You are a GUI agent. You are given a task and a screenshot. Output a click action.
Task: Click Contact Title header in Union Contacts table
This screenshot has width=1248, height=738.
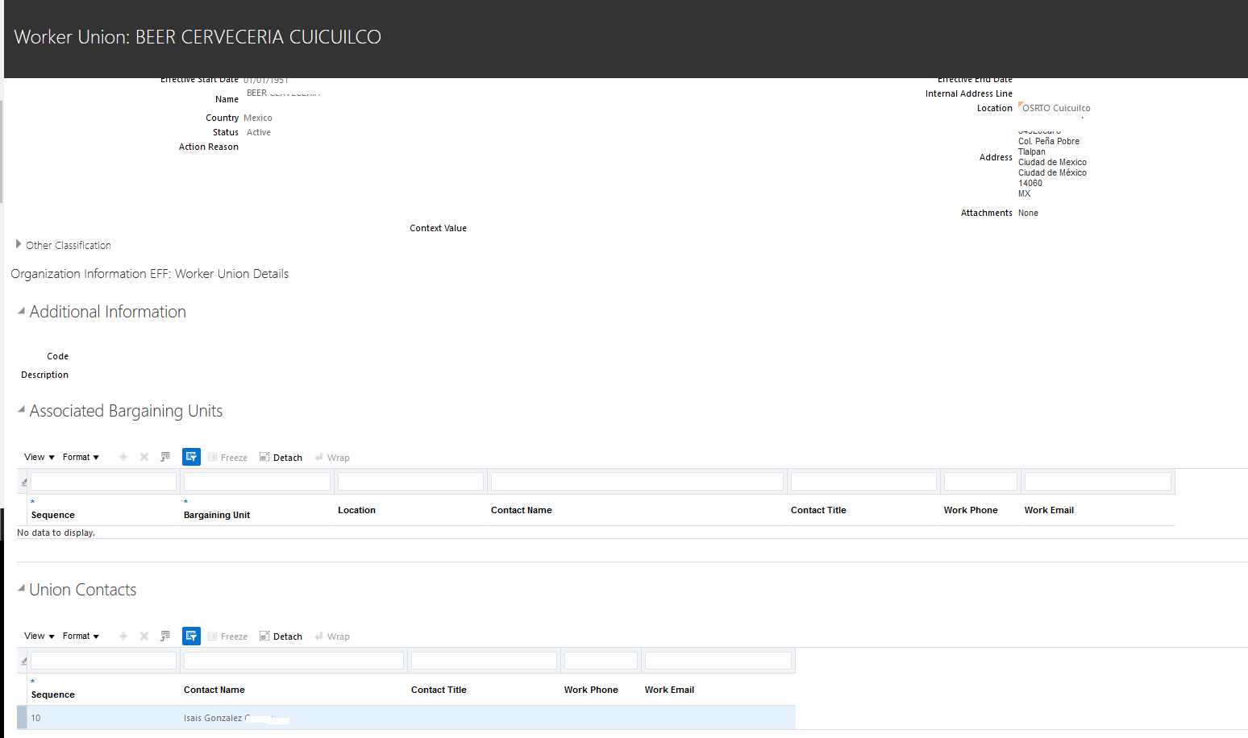pos(439,690)
